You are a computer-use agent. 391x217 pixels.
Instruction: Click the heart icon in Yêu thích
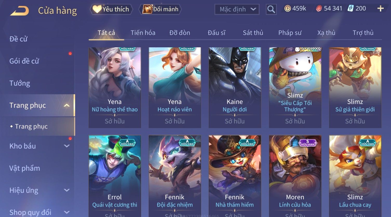[x=97, y=9]
